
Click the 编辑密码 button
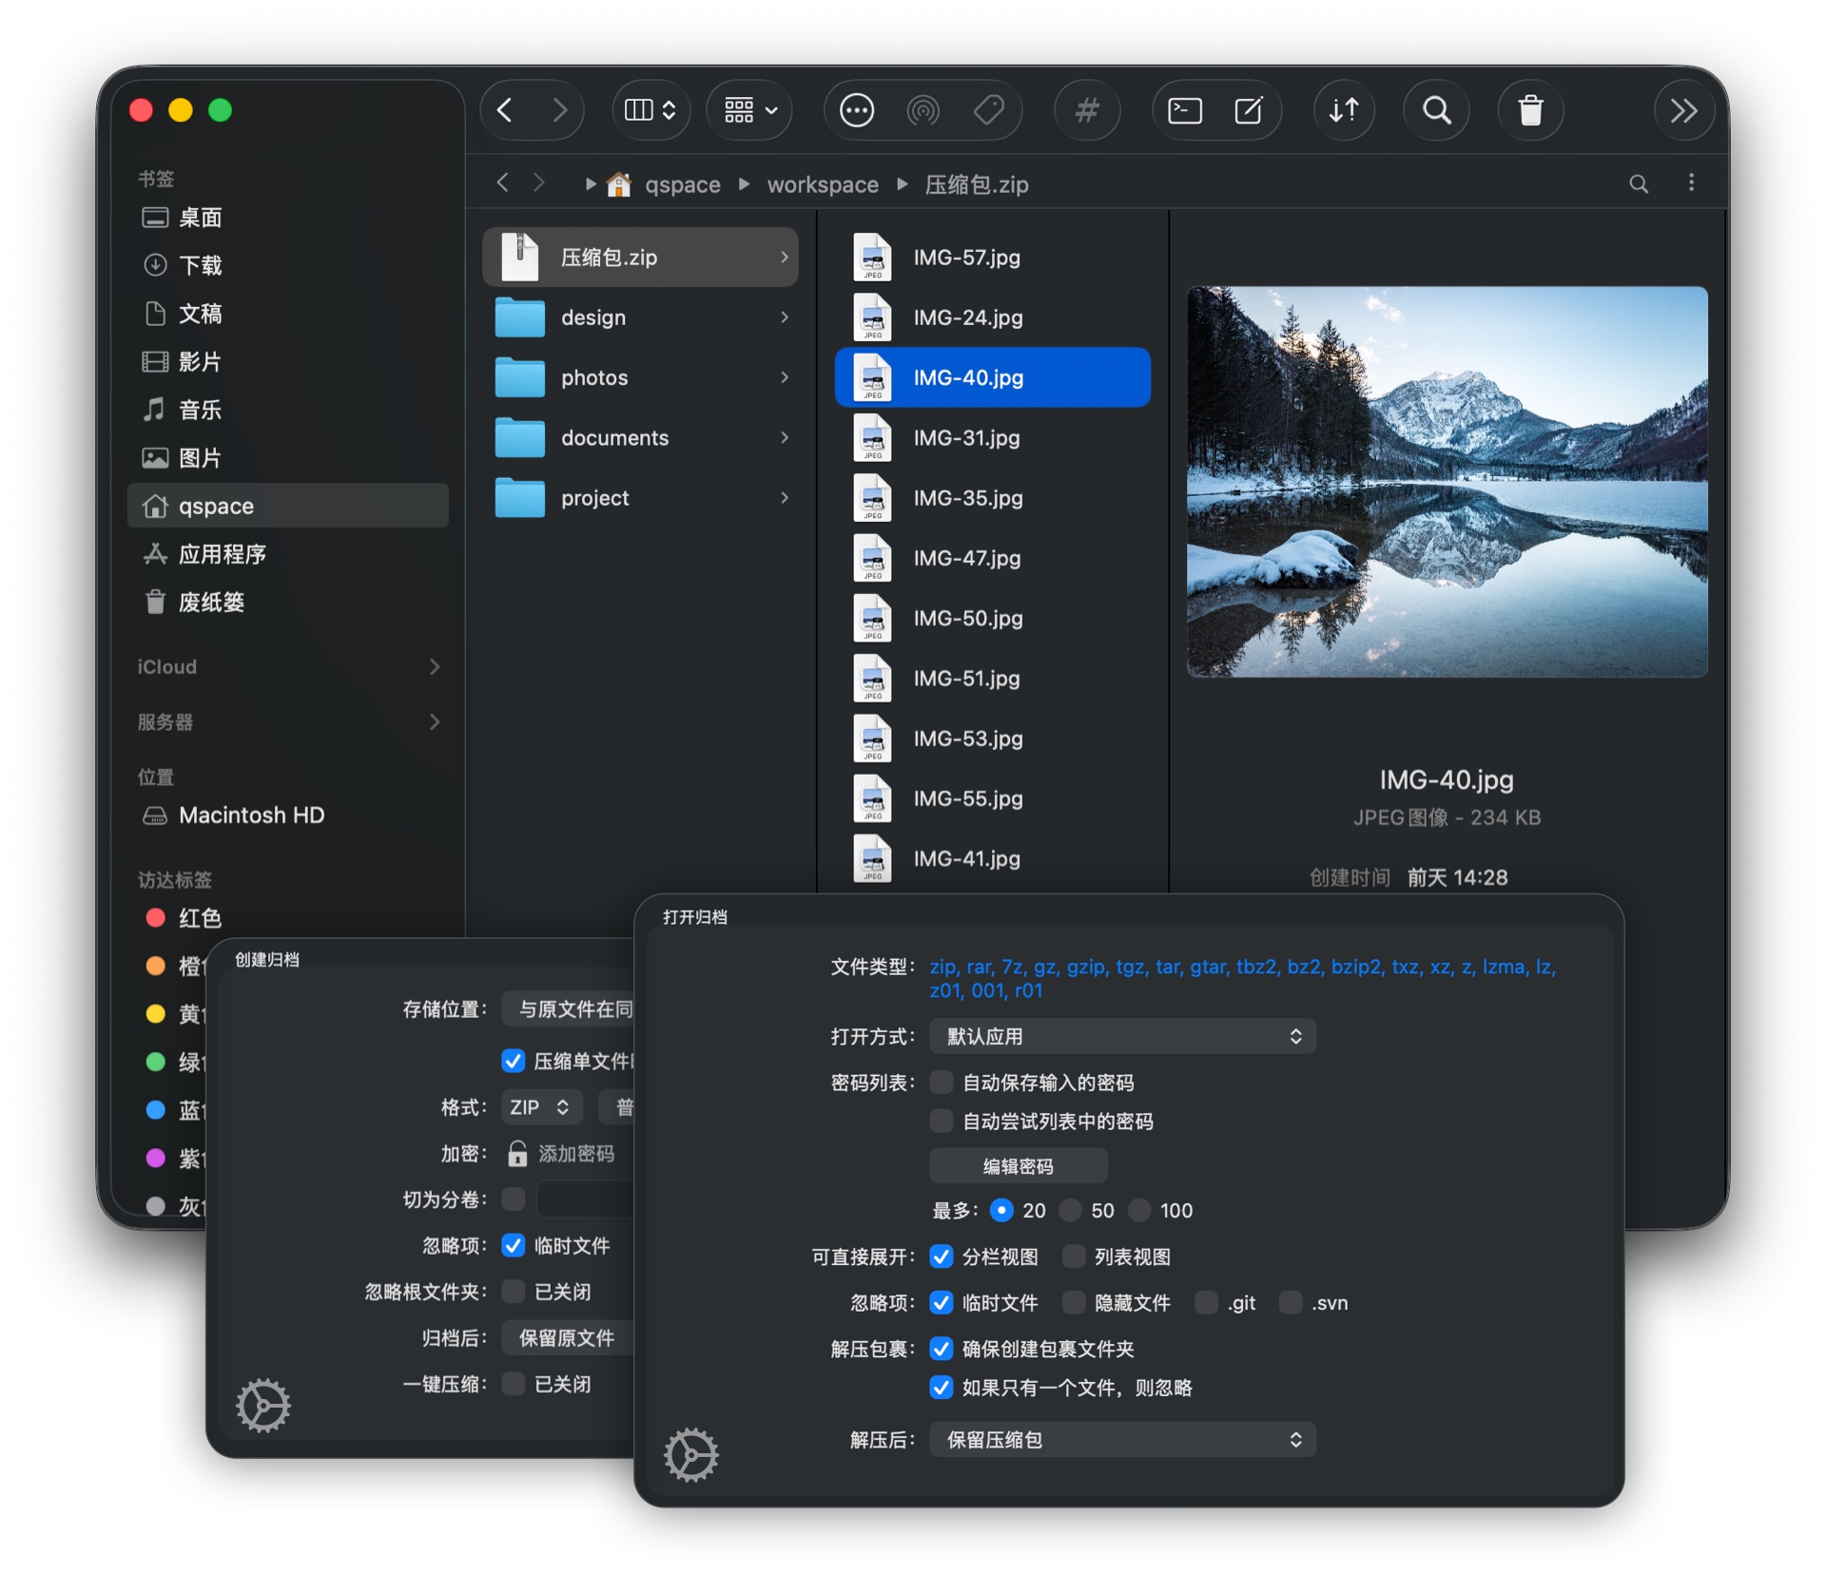click(x=1018, y=1165)
